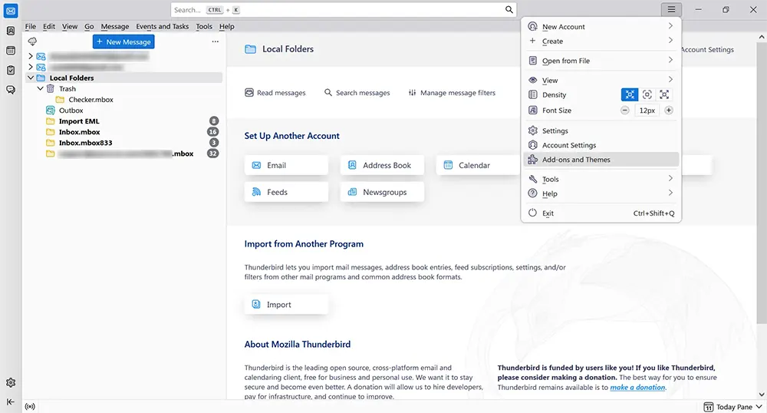Click the Trash folder icon

(50, 88)
